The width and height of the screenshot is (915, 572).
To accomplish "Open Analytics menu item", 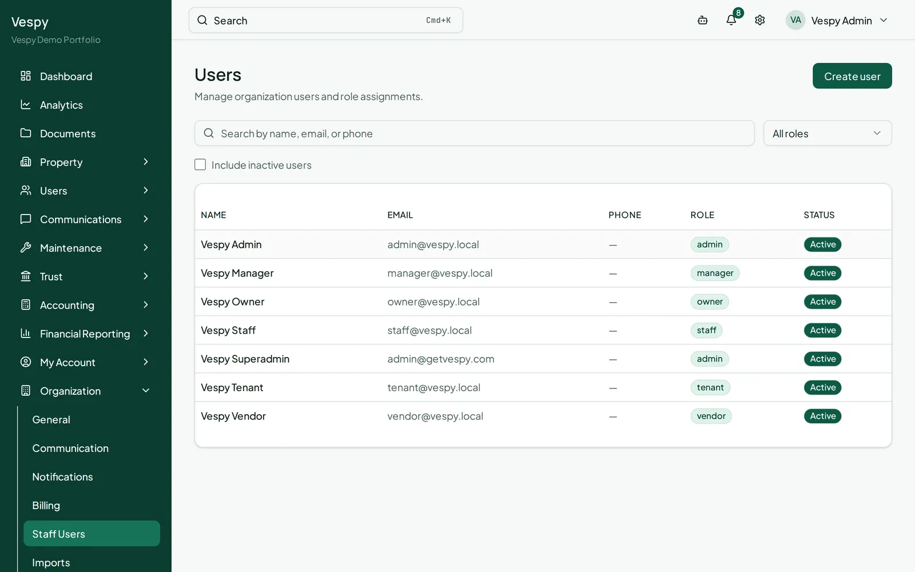I will tap(86, 105).
